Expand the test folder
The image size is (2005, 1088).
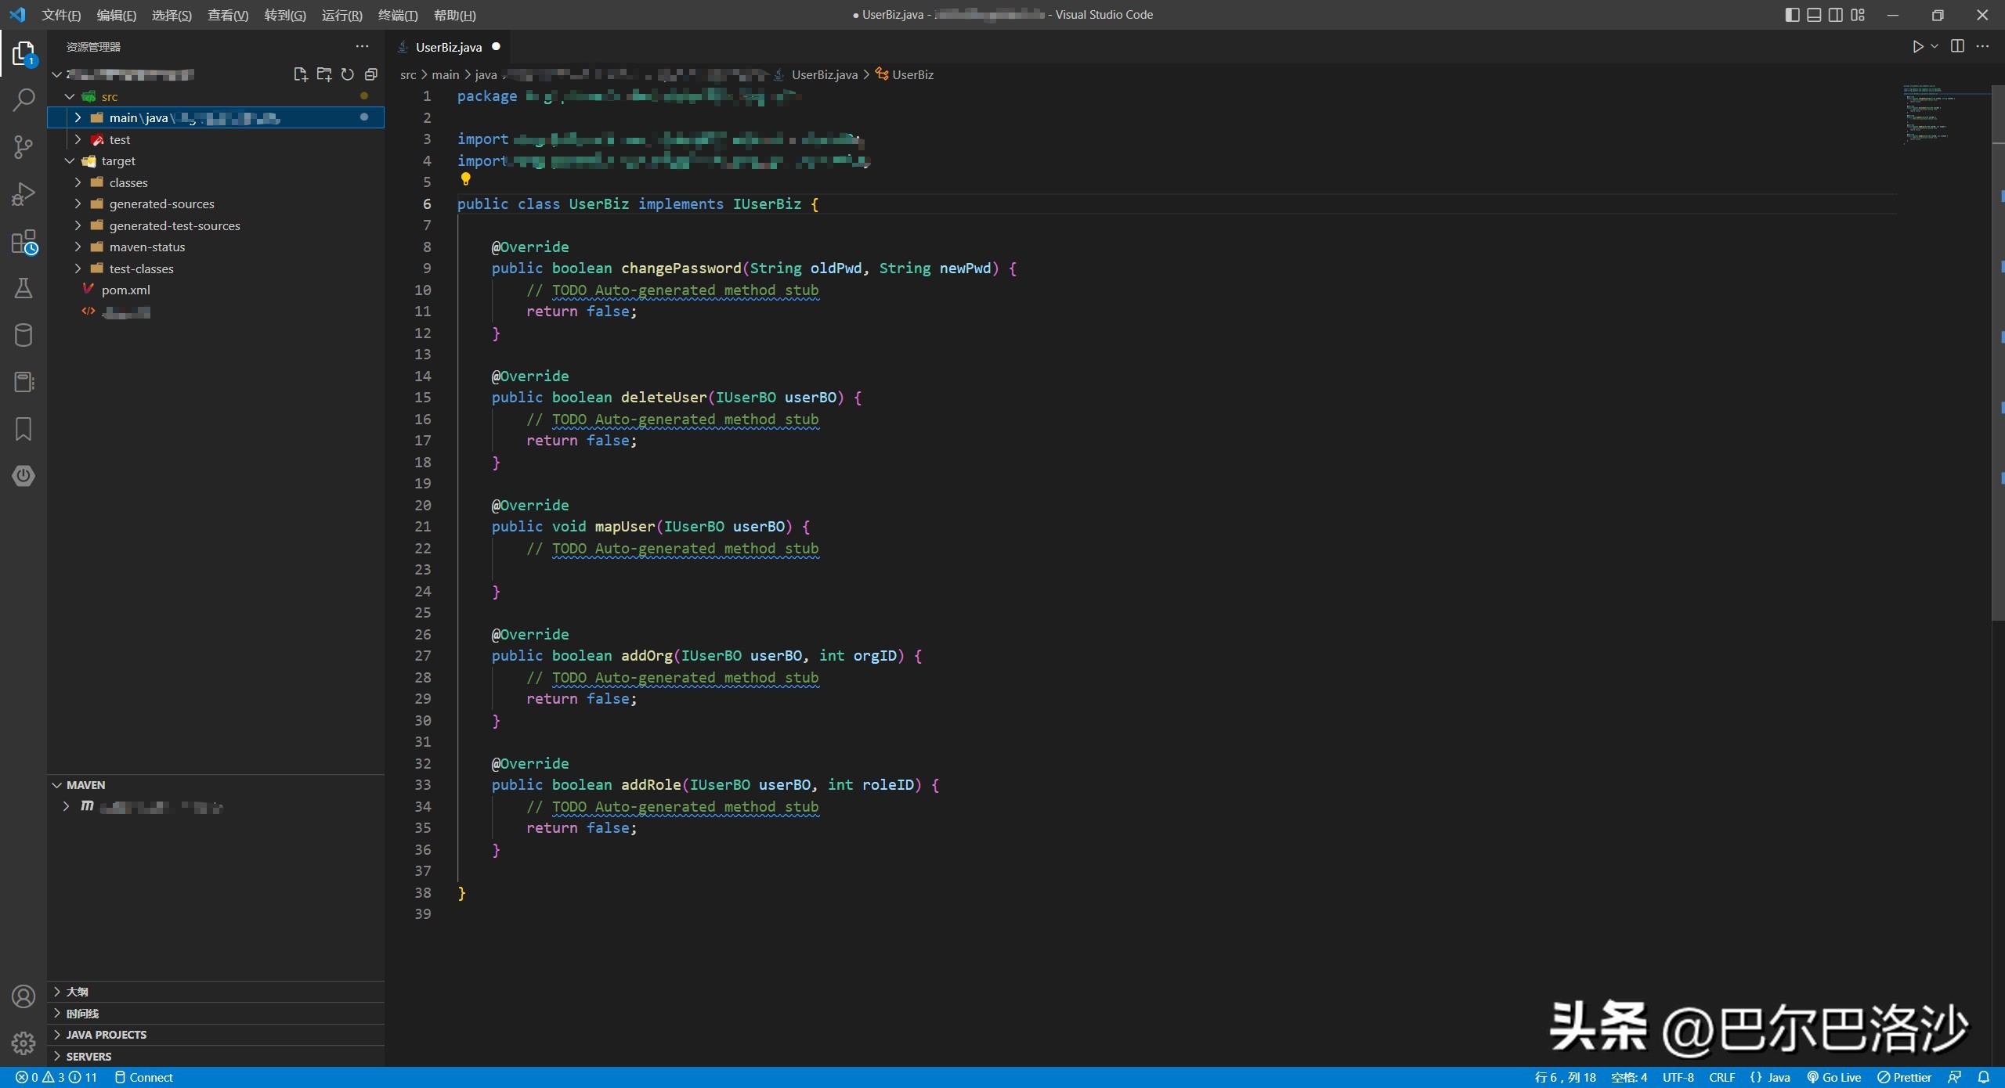tap(78, 139)
